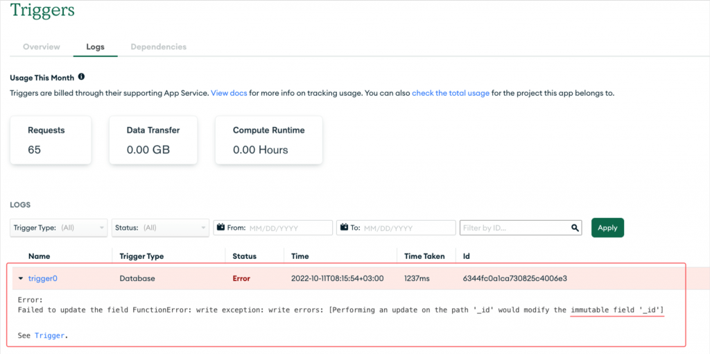710x354 pixels.
Task: Select the Logs tab
Action: [96, 47]
